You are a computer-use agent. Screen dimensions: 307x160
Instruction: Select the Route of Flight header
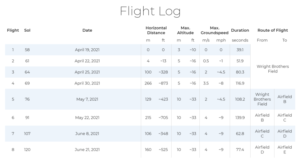273,30
